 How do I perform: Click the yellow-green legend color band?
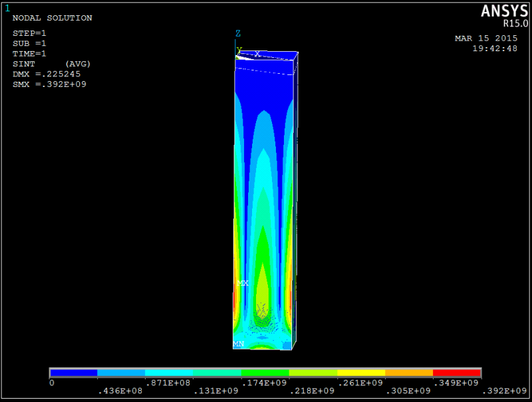pyautogui.click(x=313, y=373)
